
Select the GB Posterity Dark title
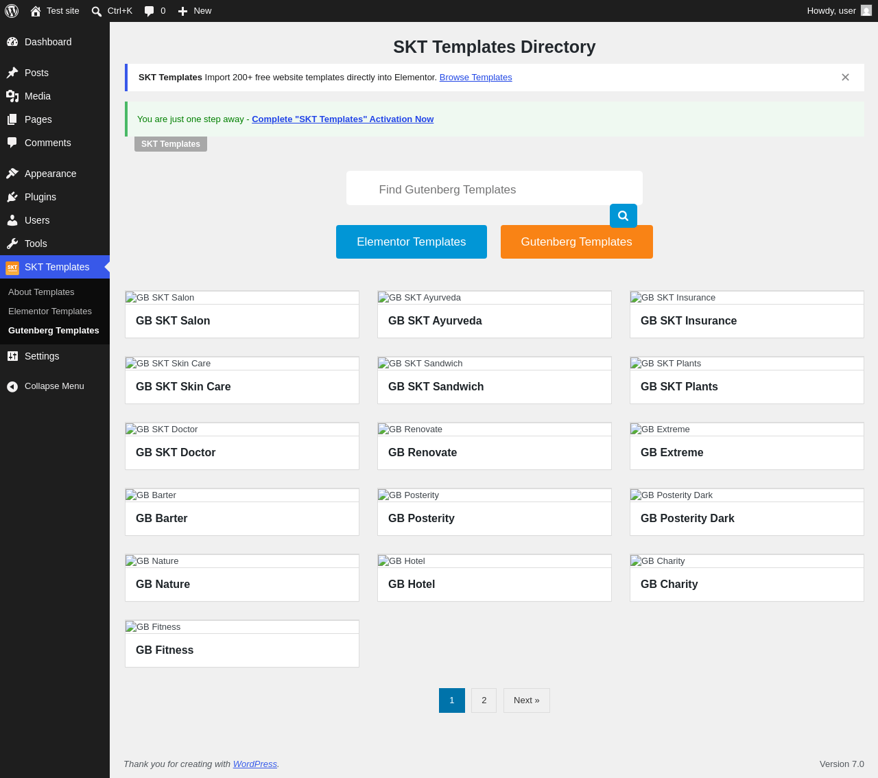687,519
